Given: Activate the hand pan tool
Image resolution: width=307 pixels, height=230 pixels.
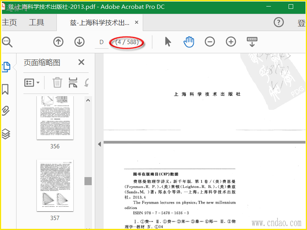Looking at the screenshot, I should (x=189, y=42).
